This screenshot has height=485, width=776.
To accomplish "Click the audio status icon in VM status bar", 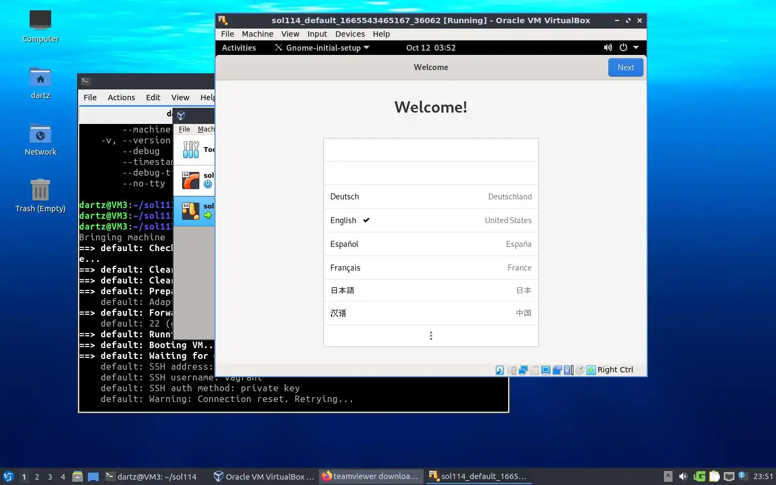I will pos(512,370).
